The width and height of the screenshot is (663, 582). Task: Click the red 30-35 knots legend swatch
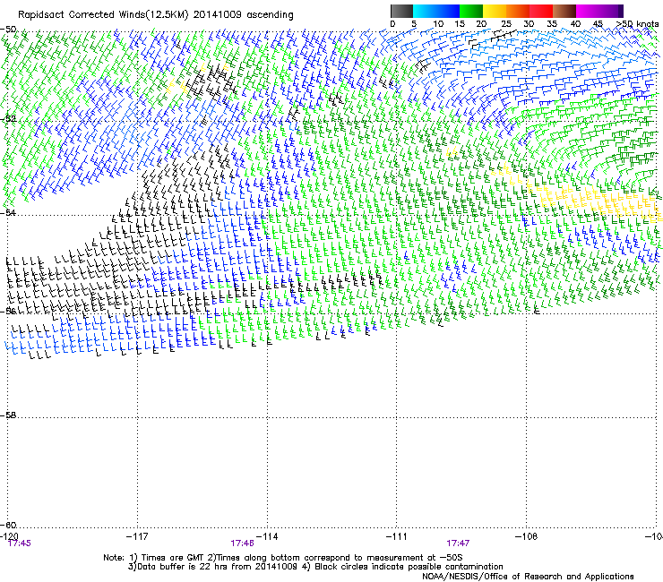541,11
